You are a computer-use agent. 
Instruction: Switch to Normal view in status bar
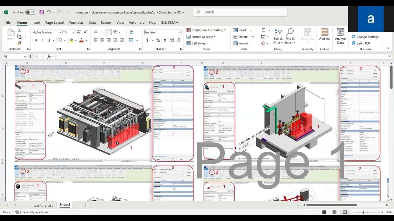[x=324, y=212]
